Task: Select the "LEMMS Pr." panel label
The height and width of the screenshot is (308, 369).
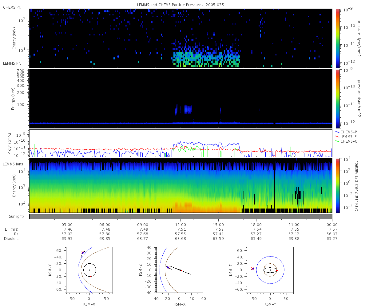Action: pyautogui.click(x=12, y=63)
